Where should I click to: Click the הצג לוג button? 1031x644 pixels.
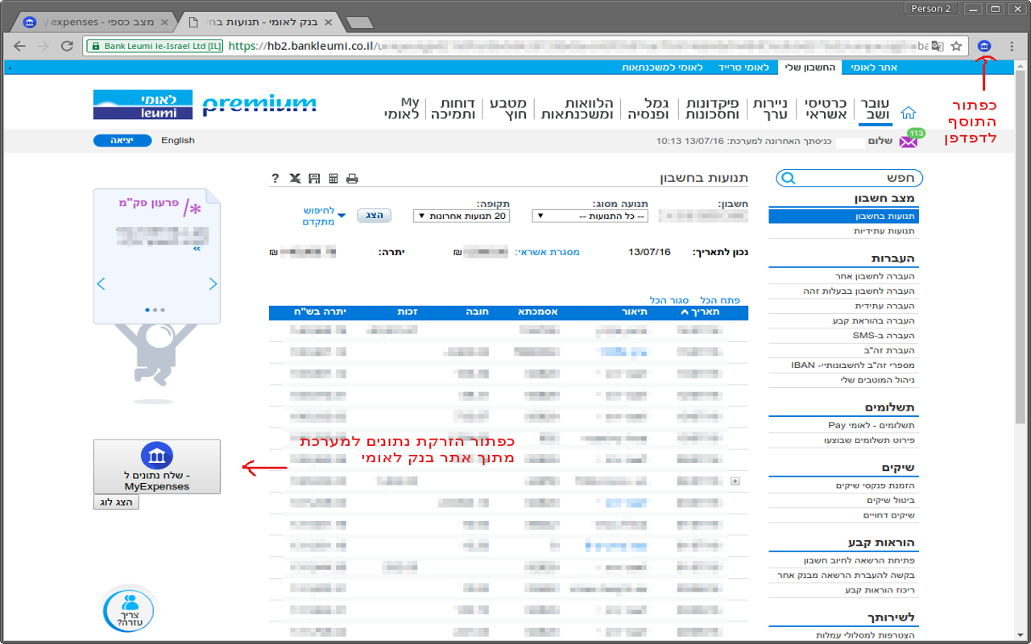point(116,502)
